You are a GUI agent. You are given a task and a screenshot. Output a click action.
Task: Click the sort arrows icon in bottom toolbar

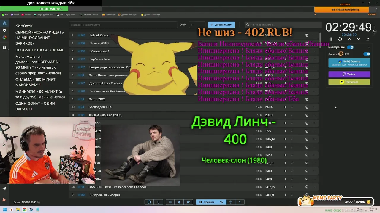240,202
